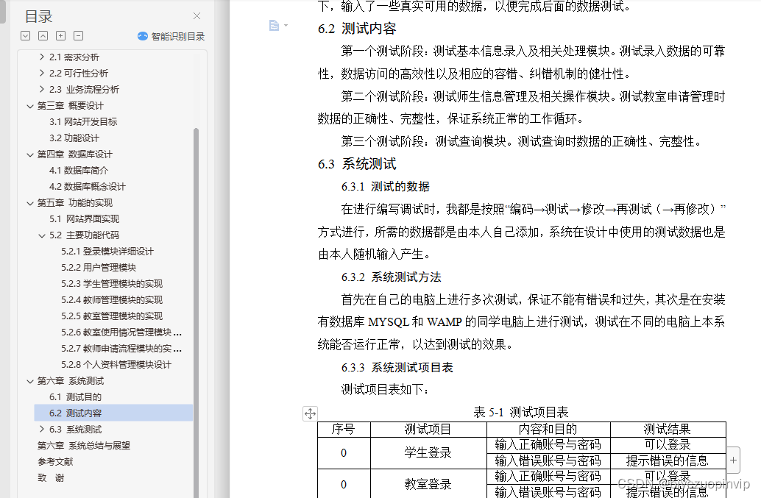Image resolution: width=761 pixels, height=498 pixels.
Task: Click the down-arrow collapse level icon
Action: [26, 36]
